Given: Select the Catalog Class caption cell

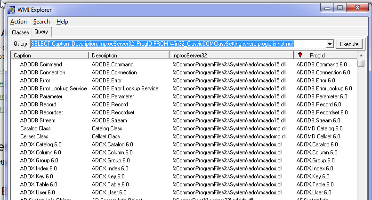Looking at the screenshot, I should [x=35, y=128].
